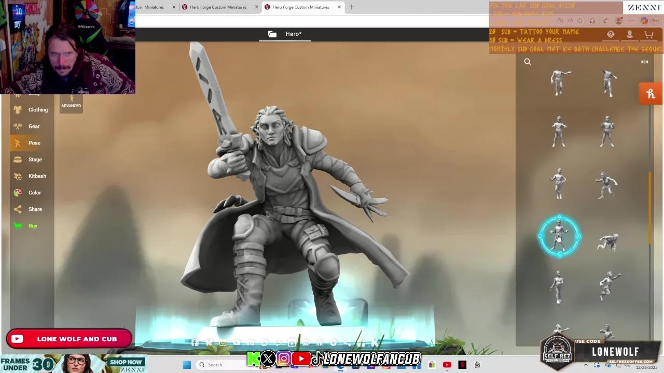Open the Clothing category in sidebar
Screen dimensions: 664x373
tap(31, 110)
